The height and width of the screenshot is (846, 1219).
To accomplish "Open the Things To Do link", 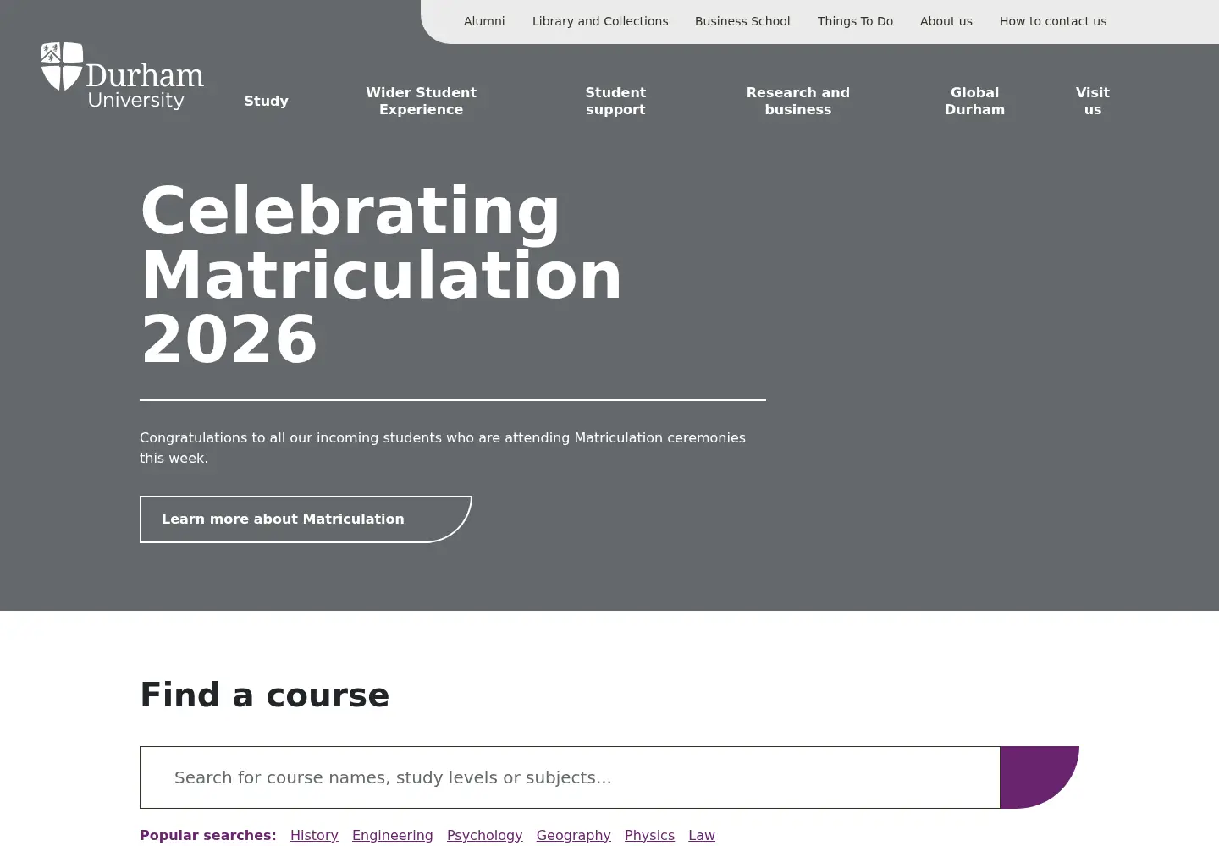I will point(855,21).
